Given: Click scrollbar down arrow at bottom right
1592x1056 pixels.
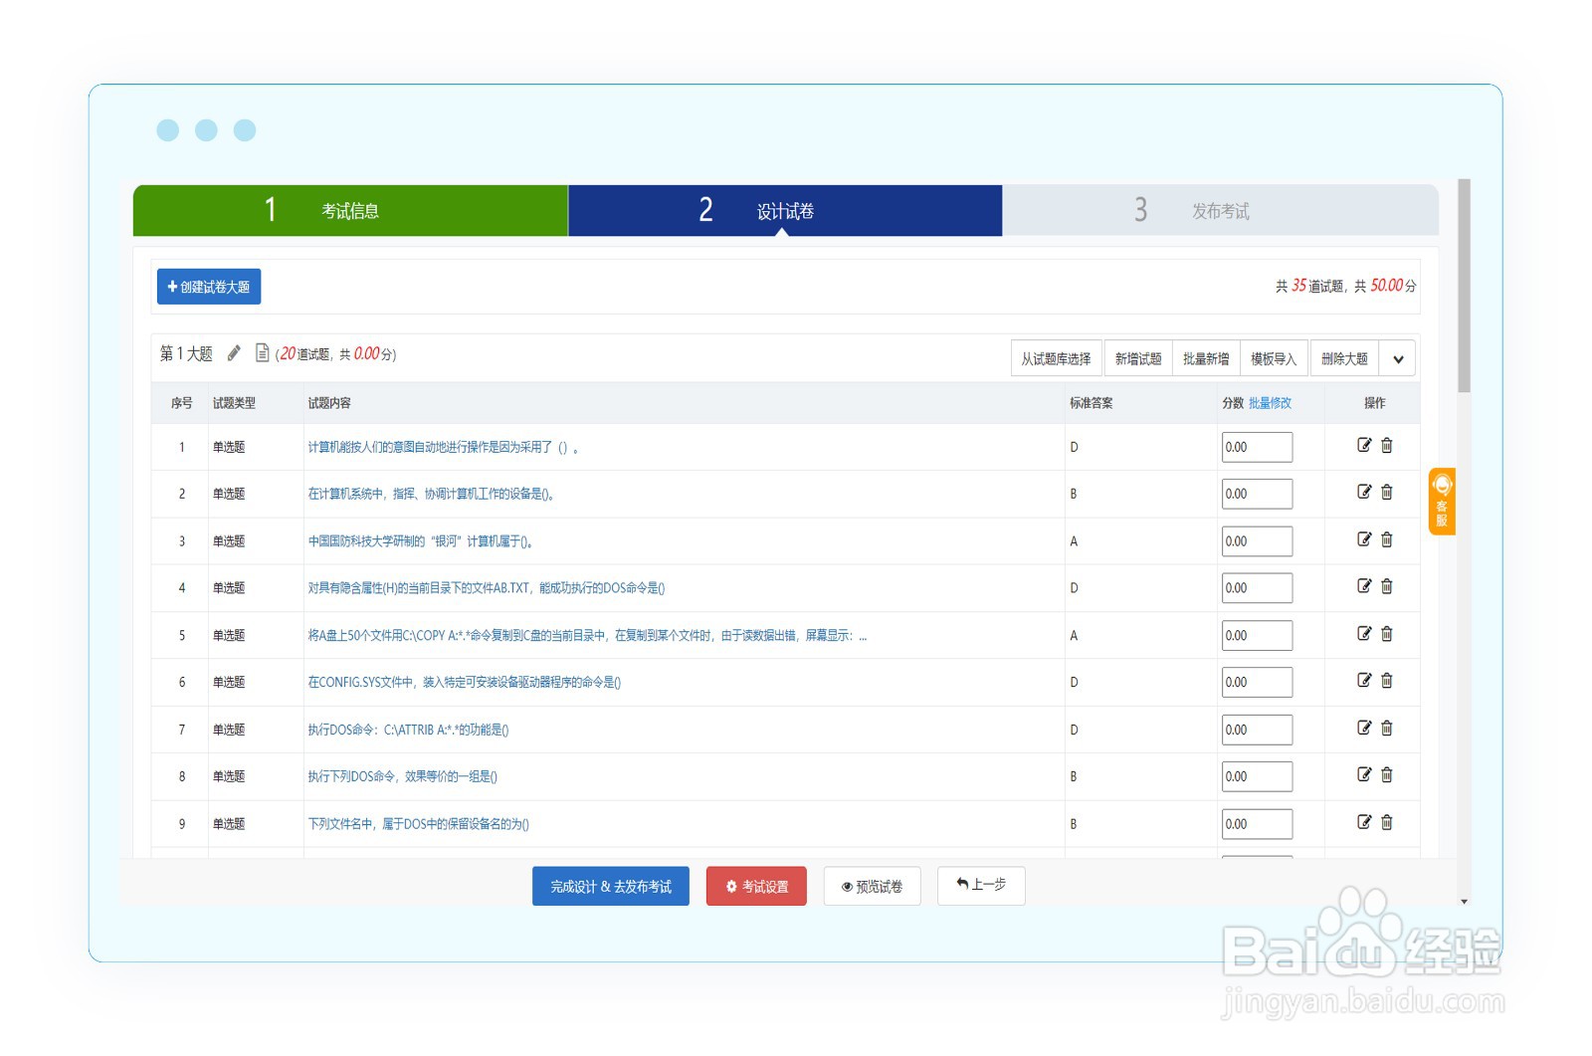Looking at the screenshot, I should 1464,902.
